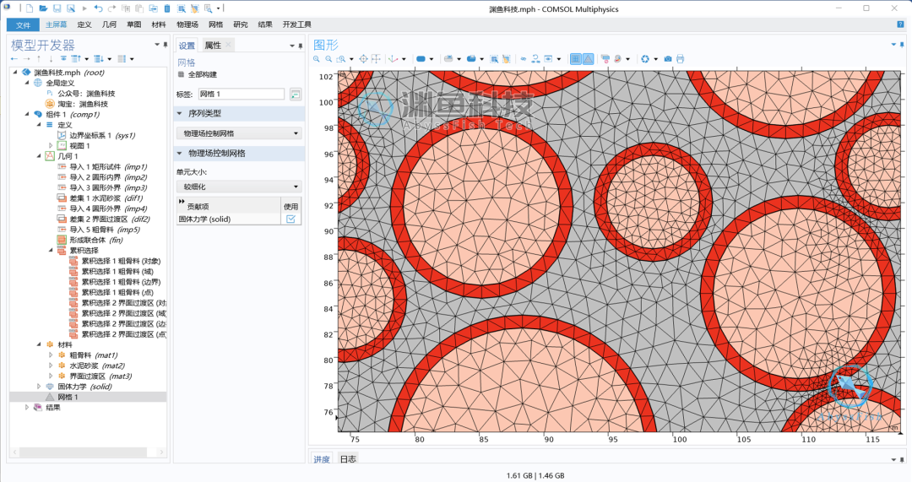Click the delete trash can icon
This screenshot has width=912, height=482.
point(167,8)
